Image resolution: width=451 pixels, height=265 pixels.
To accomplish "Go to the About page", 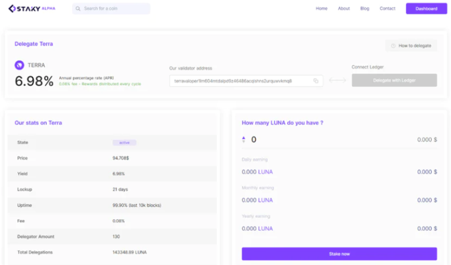I will point(344,8).
